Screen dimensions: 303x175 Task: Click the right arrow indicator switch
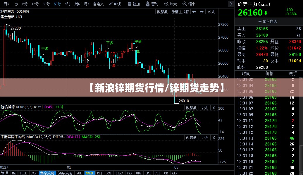[x=202, y=12]
